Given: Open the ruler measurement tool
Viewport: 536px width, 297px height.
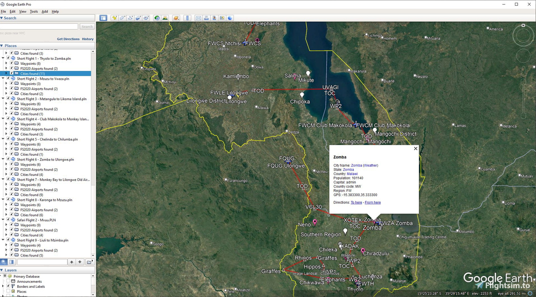Looking at the screenshot, I should [x=187, y=18].
